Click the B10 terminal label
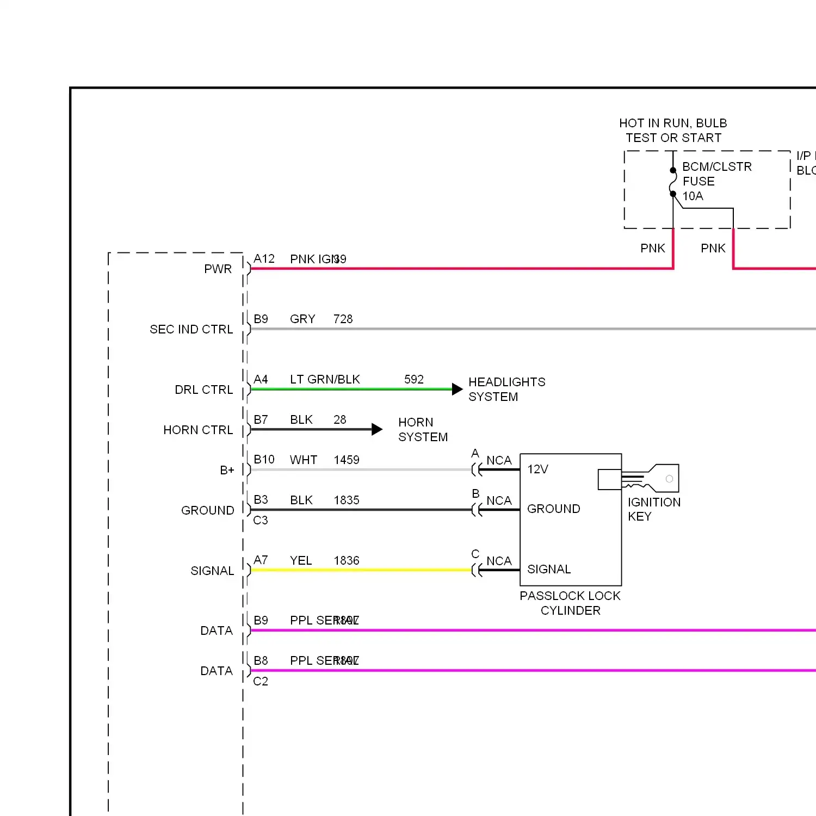 coord(264,459)
